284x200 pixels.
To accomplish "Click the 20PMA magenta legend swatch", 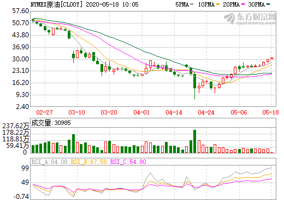I will pos(243,4).
